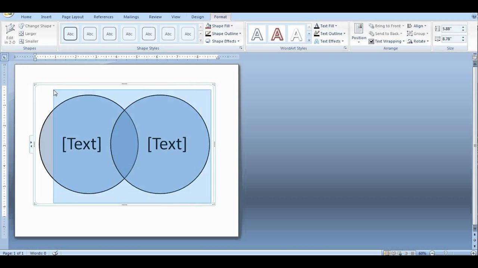Click the proofing check icon in status bar
This screenshot has height=268, width=478.
55,253
